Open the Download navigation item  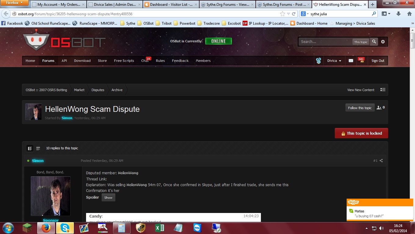(82, 61)
